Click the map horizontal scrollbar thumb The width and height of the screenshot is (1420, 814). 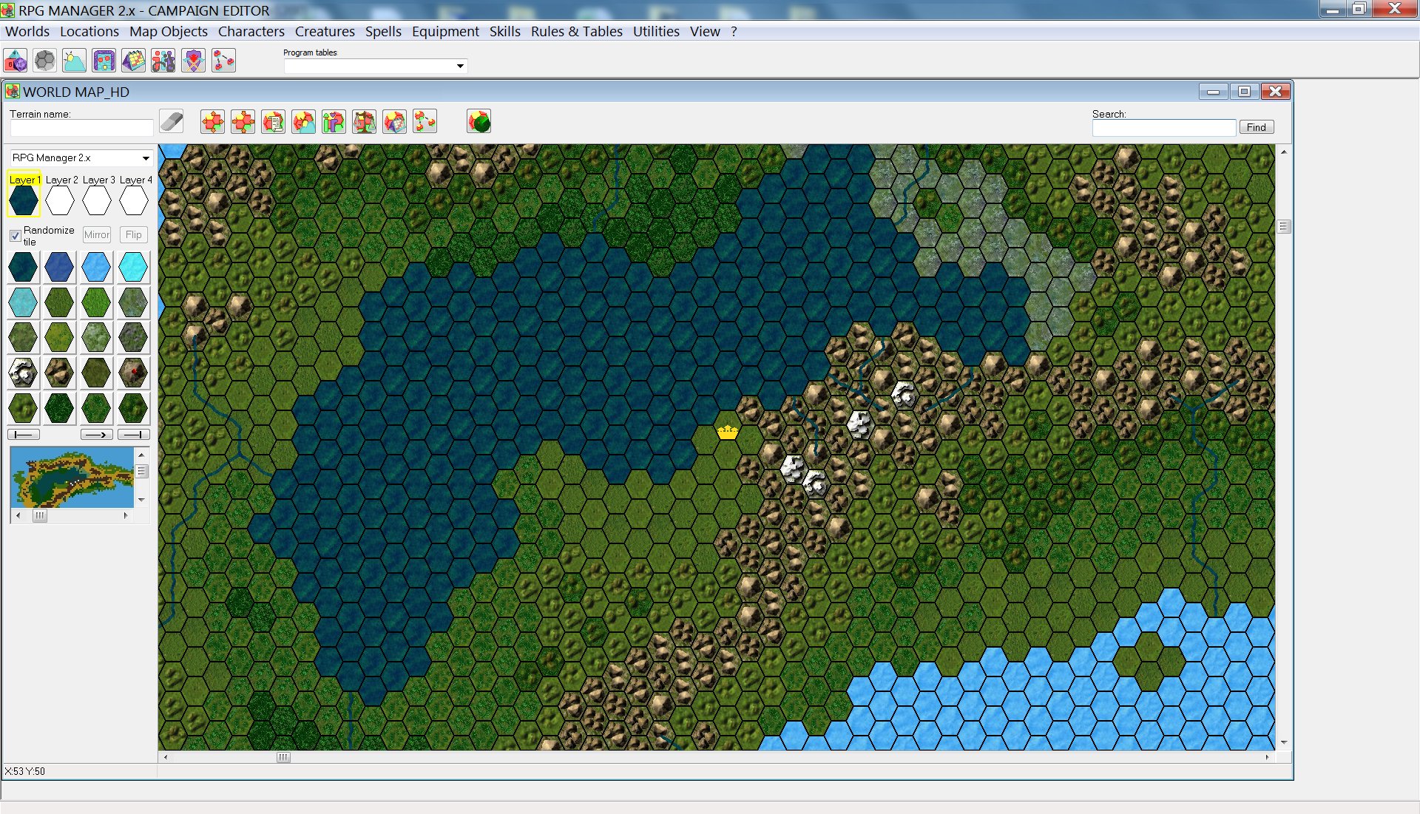283,757
